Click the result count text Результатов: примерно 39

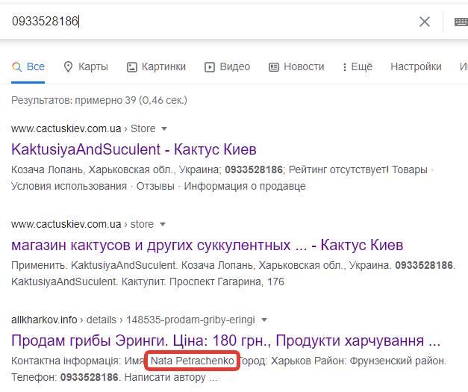click(x=99, y=100)
